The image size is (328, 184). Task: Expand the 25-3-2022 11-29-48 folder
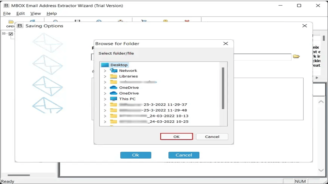coord(105,110)
